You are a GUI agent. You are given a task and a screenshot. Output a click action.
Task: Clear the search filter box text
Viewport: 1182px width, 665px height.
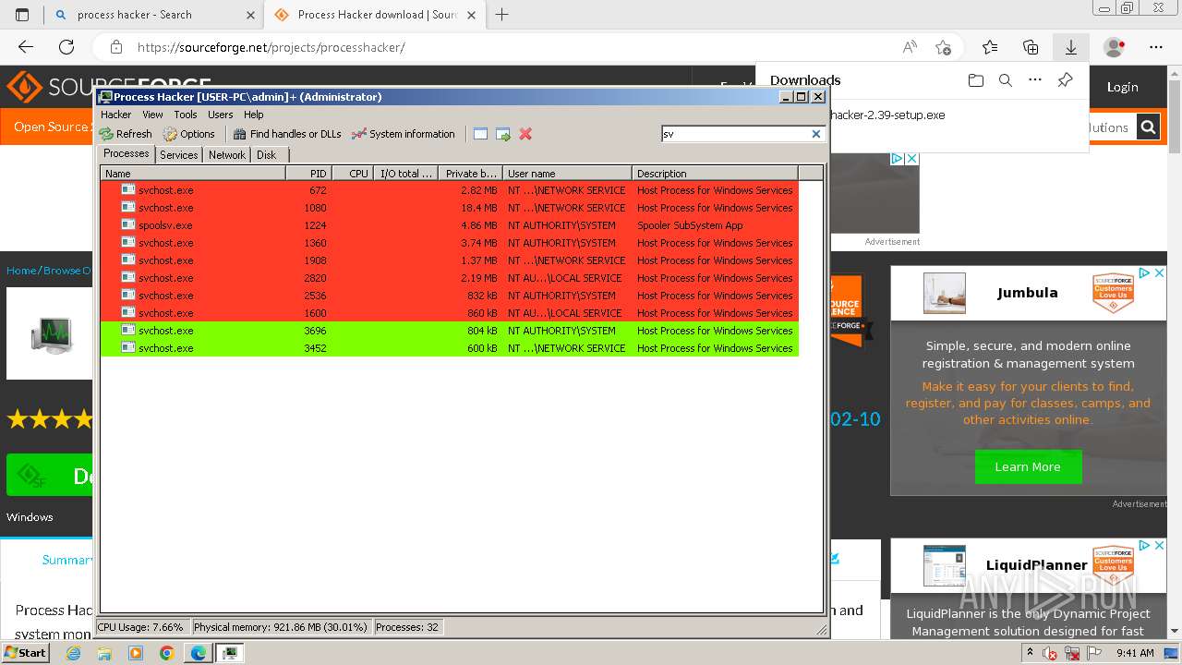pyautogui.click(x=816, y=134)
